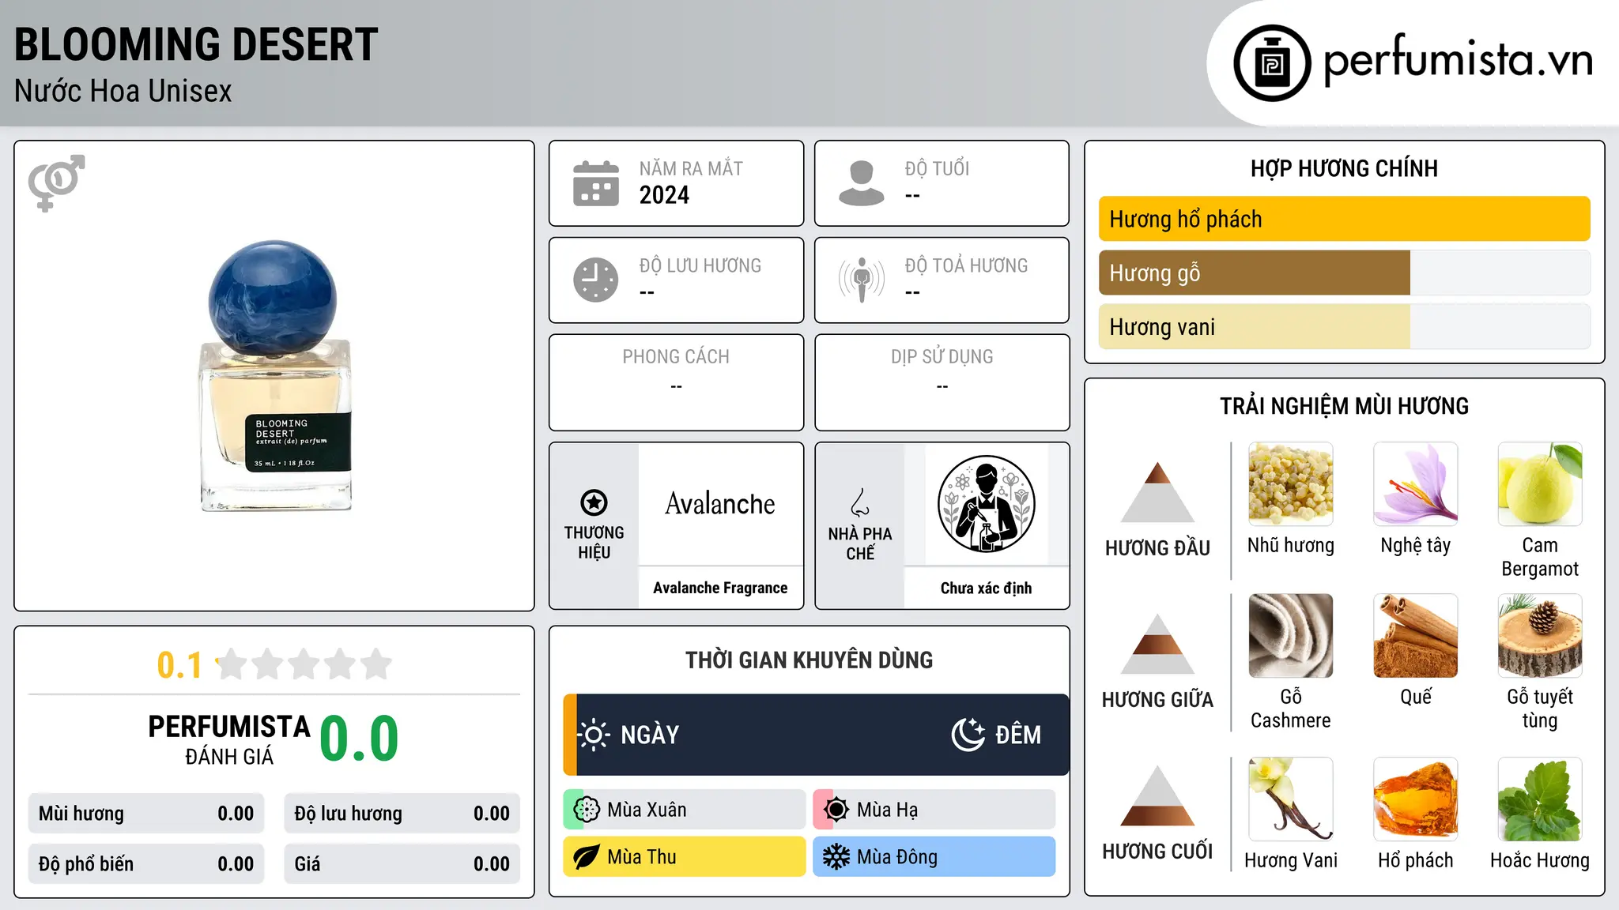
Task: Click the perfumista.vn bottle logo icon
Action: pyautogui.click(x=1272, y=63)
